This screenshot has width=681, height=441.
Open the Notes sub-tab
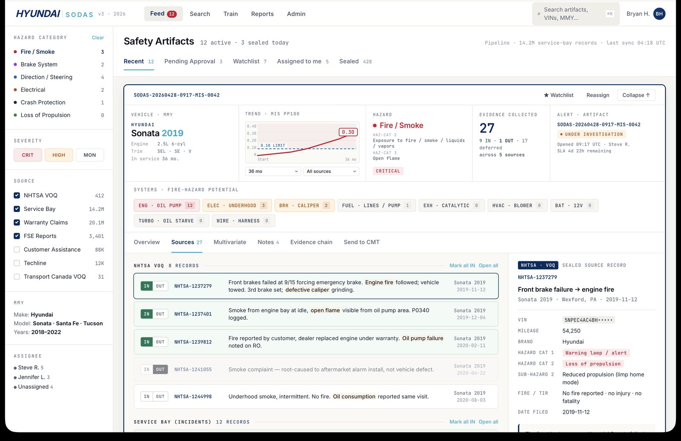[268, 242]
